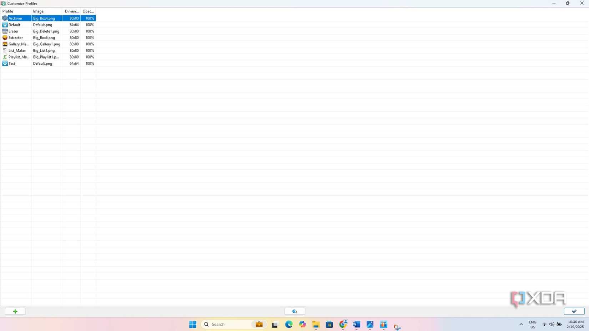This screenshot has height=331, width=589.
Task: Click the Playlist_Maker music note icon
Action: point(5,57)
